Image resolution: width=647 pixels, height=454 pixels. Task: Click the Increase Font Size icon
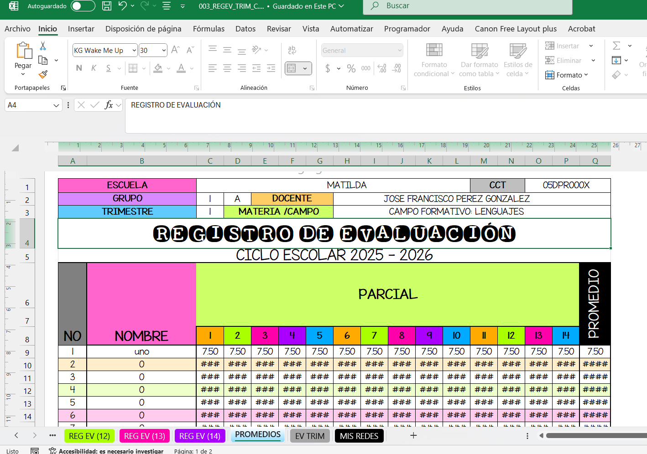[x=175, y=50]
